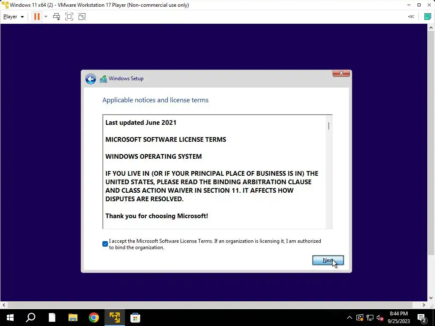This screenshot has width=435, height=326.
Task: Open the clock showing 8:44 PM
Action: click(398, 318)
